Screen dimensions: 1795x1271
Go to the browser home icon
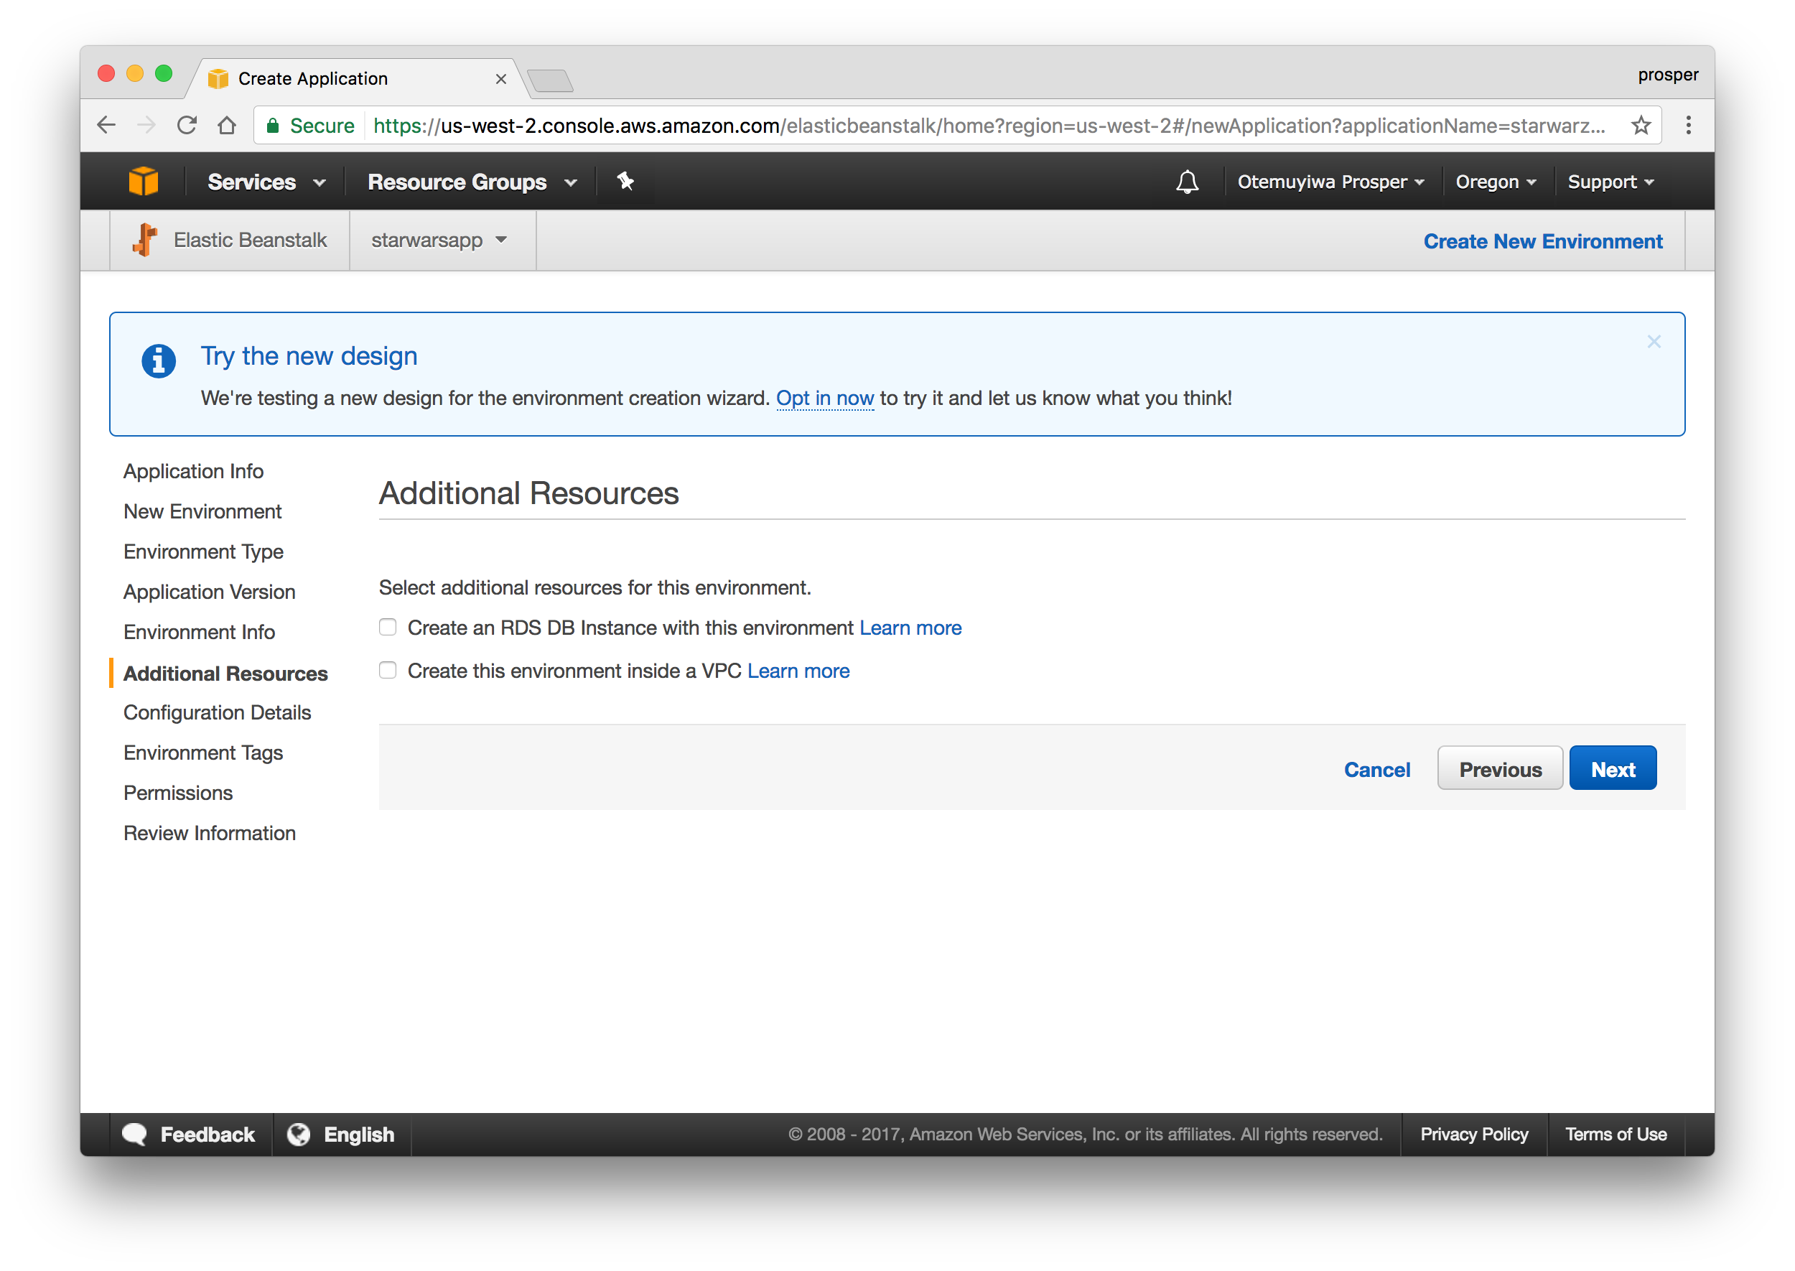pyautogui.click(x=227, y=126)
